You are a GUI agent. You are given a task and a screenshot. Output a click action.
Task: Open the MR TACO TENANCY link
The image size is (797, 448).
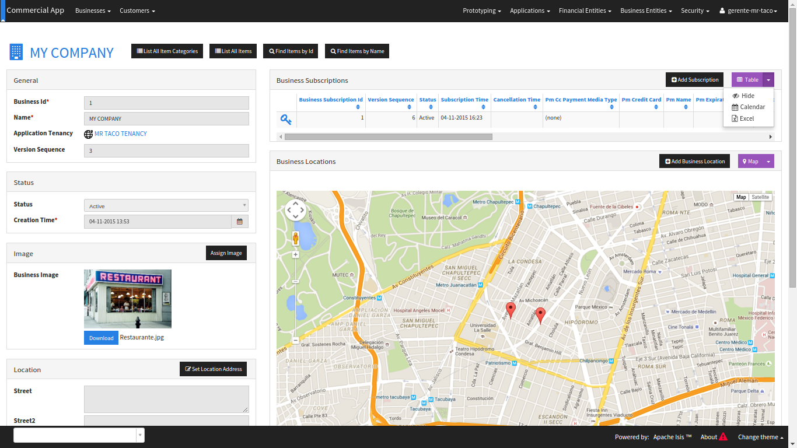[x=120, y=134]
